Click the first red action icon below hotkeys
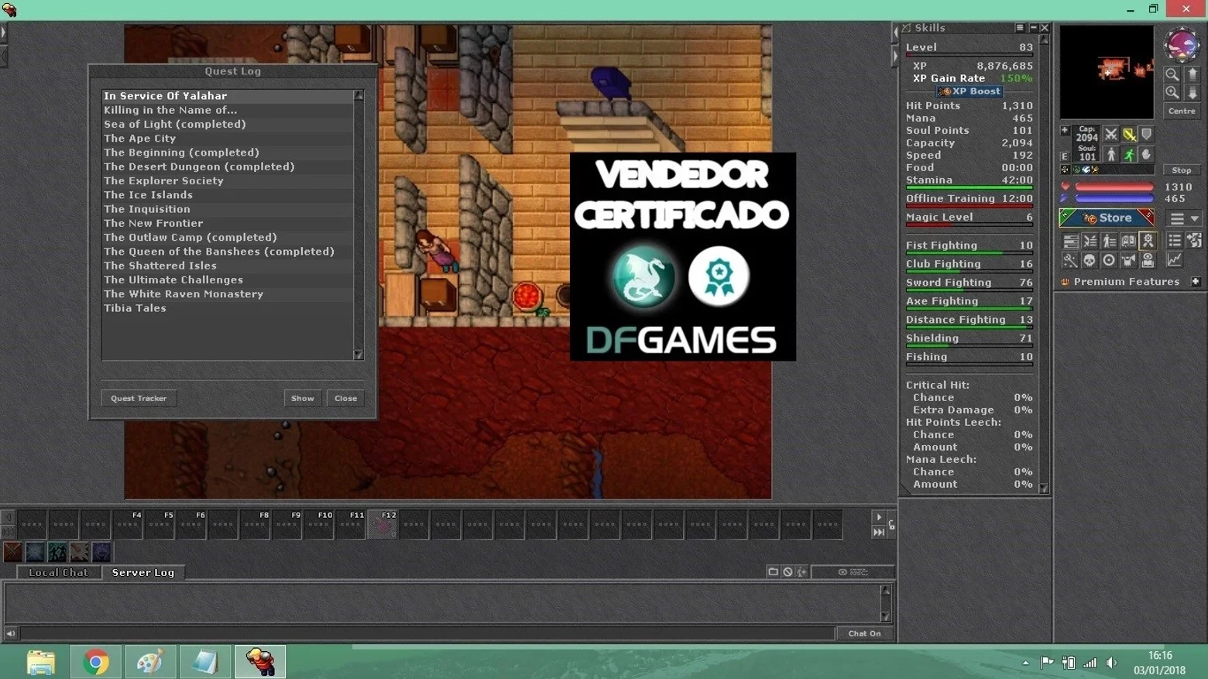Viewport: 1208px width, 679px height. pos(12,552)
